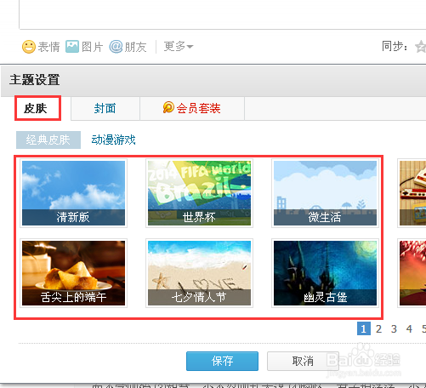
Task: Select the game console skin thumbnail
Action: click(412, 193)
